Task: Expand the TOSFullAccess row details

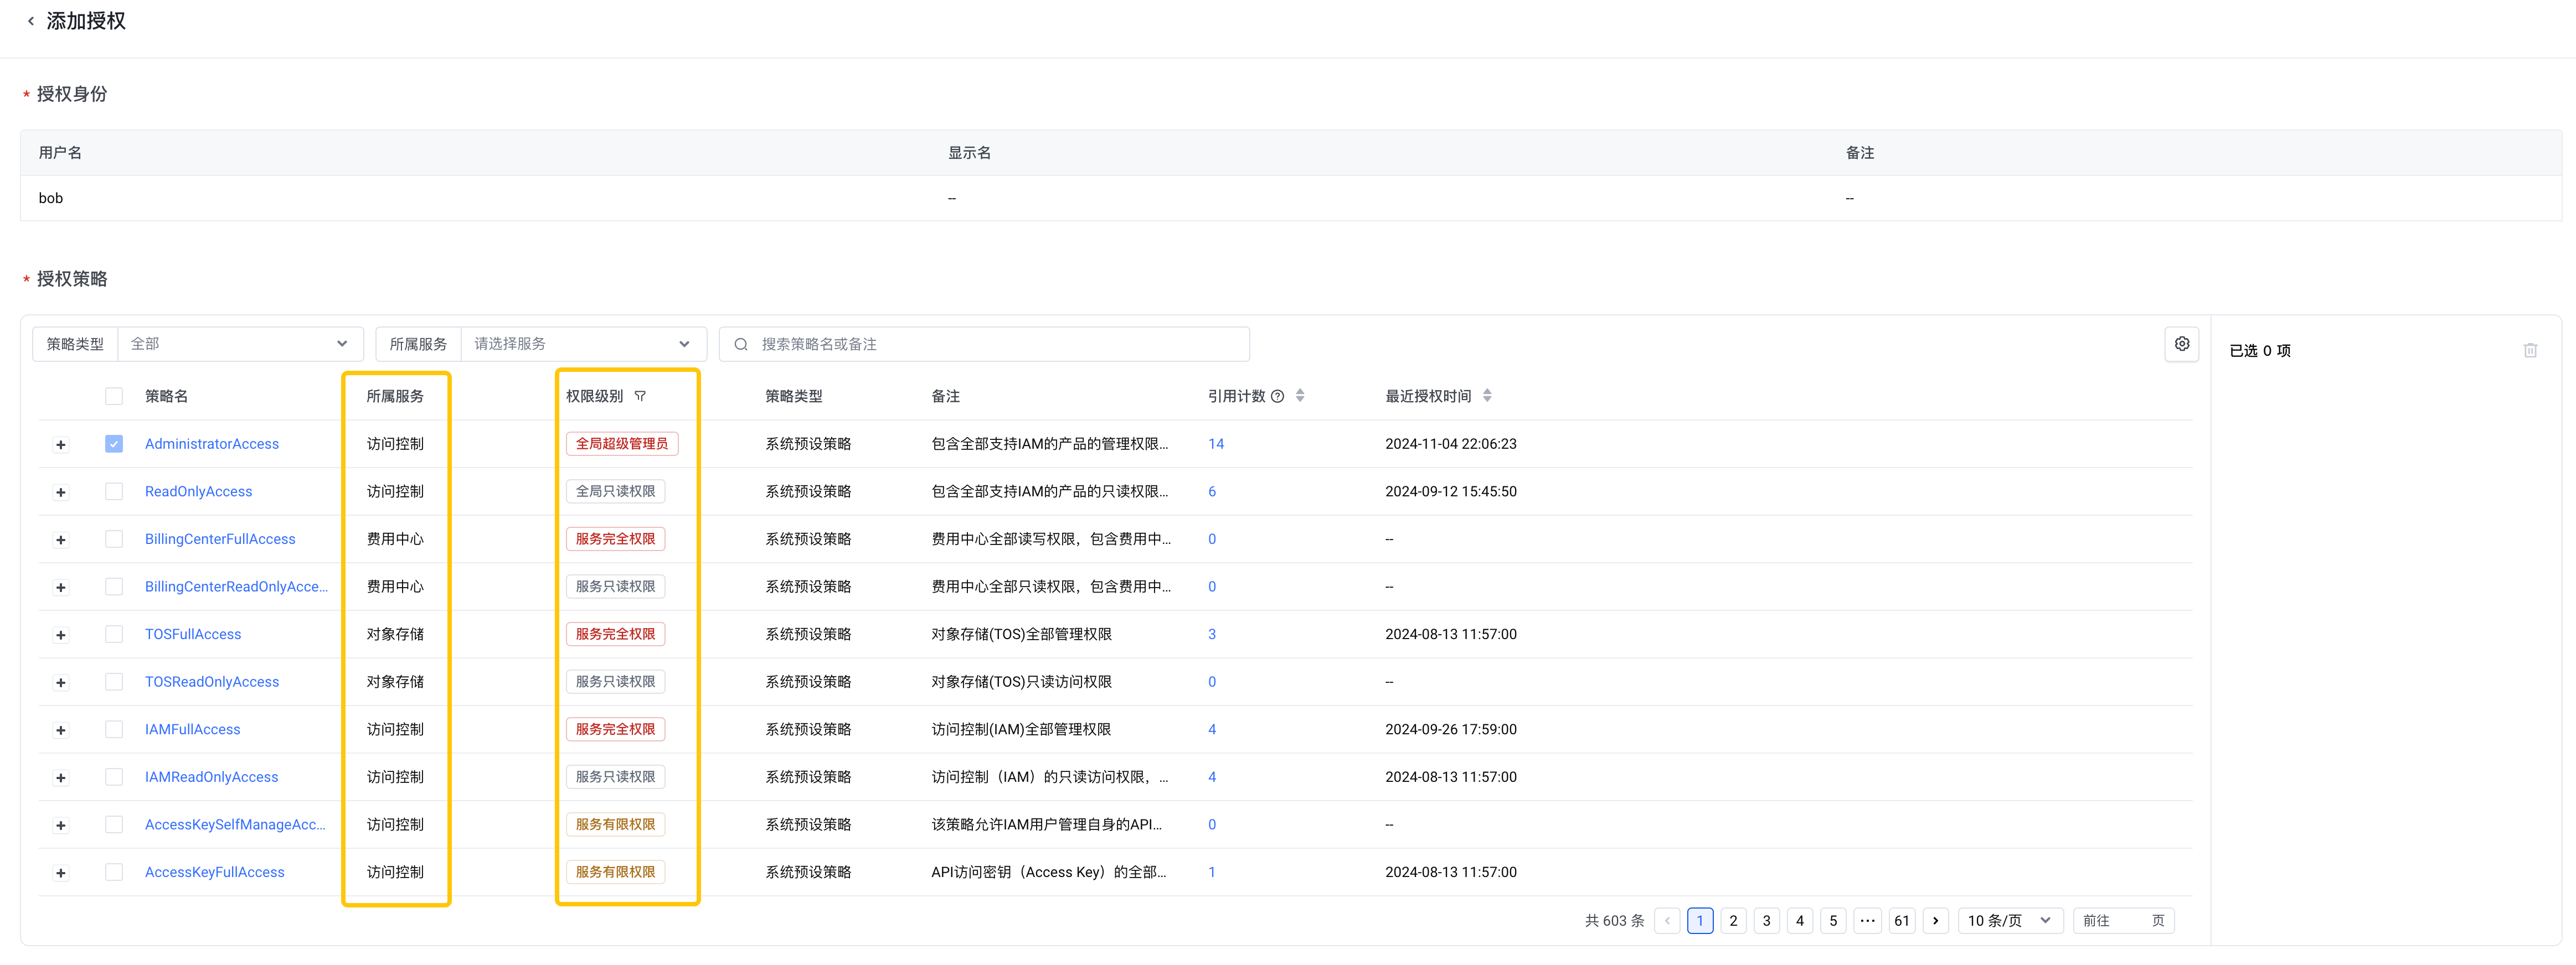Action: pyautogui.click(x=61, y=635)
